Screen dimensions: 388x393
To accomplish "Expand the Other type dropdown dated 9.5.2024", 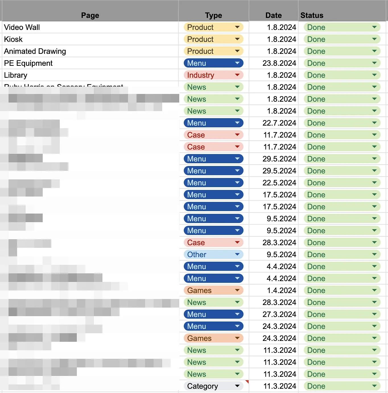I will (238, 254).
